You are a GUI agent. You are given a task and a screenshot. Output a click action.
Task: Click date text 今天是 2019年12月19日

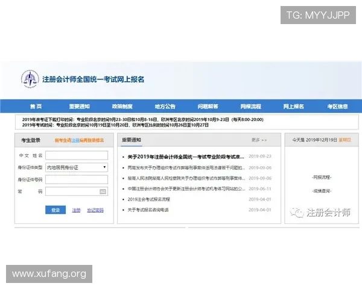click(x=315, y=140)
